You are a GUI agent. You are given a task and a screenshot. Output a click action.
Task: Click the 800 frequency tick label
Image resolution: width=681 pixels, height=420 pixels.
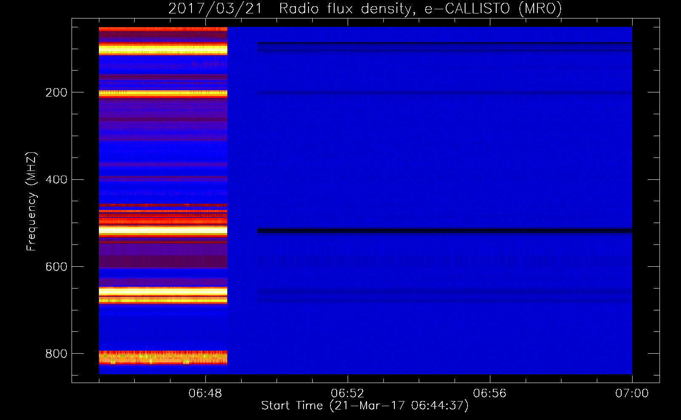pyautogui.click(x=56, y=354)
